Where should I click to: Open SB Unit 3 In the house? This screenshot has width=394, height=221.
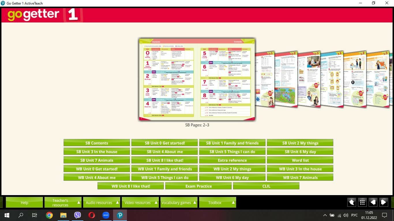coord(97,151)
